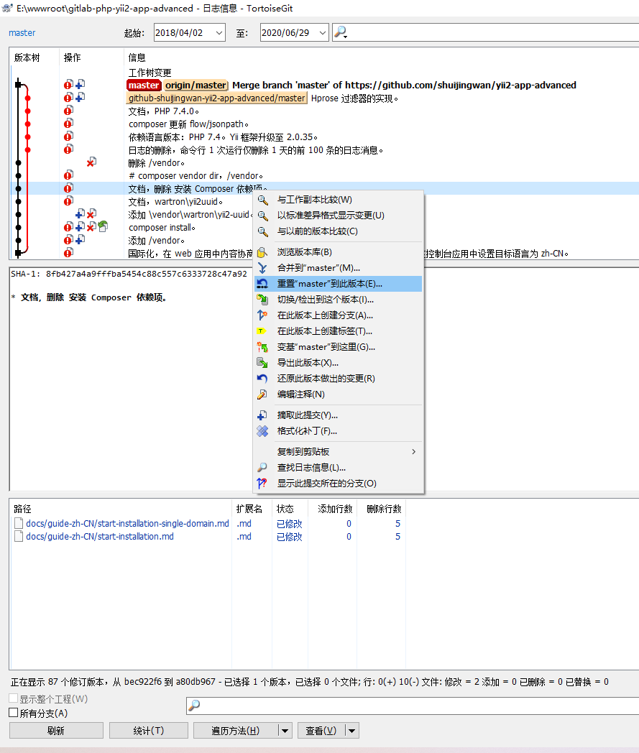Open file start-installation.md in the file list
The height and width of the screenshot is (753, 639).
pyautogui.click(x=99, y=537)
